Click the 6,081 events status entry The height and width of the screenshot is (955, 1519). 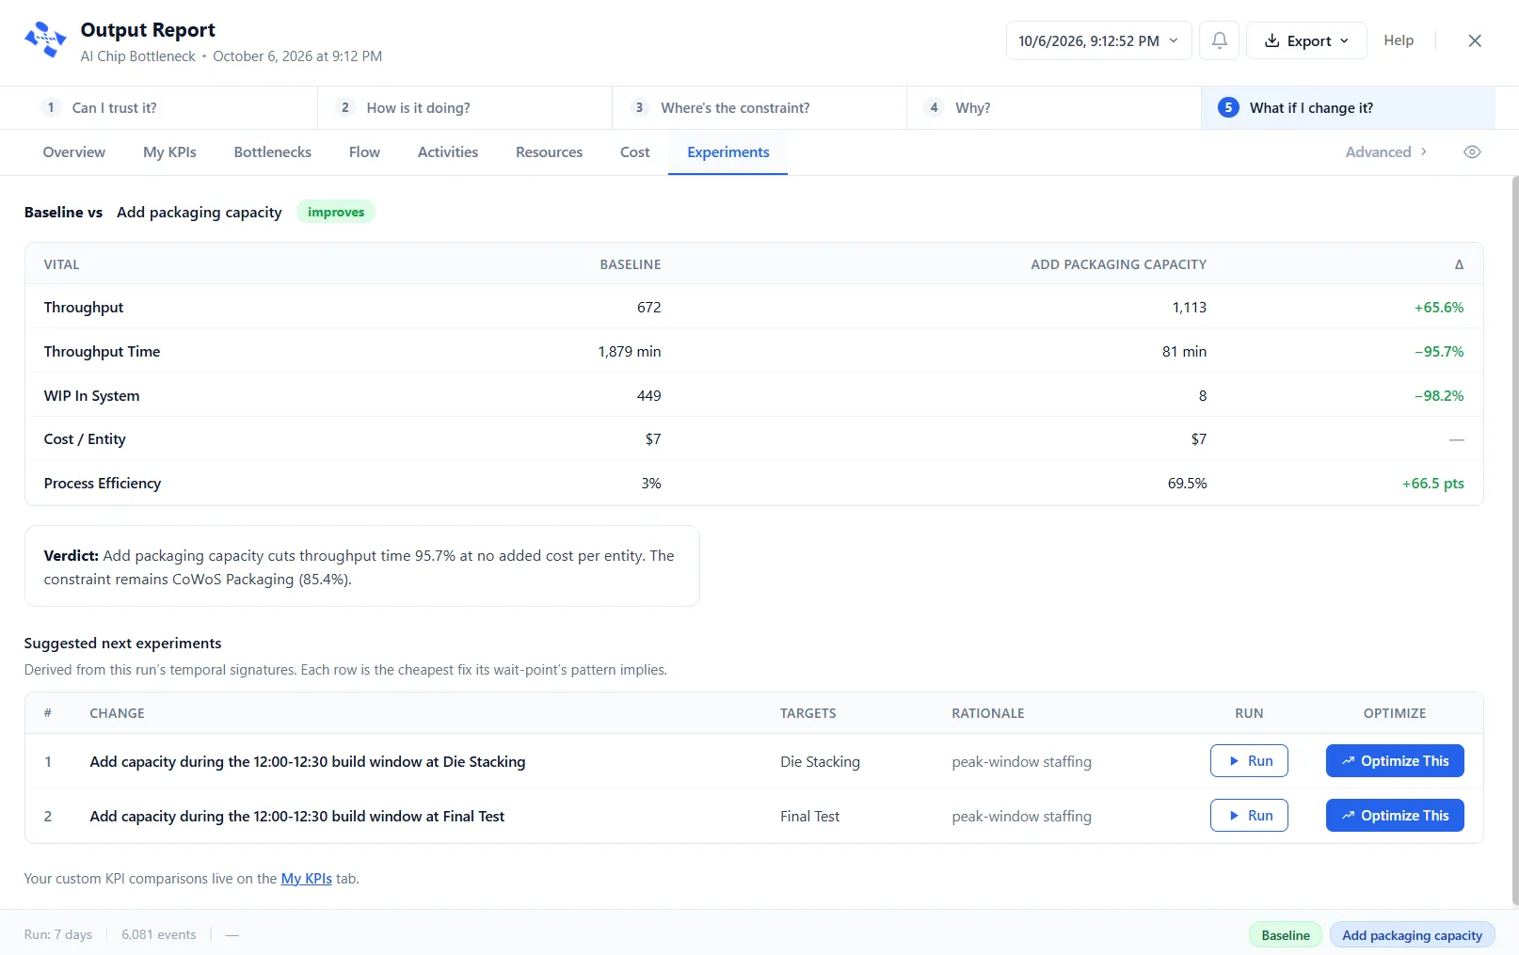point(159,935)
